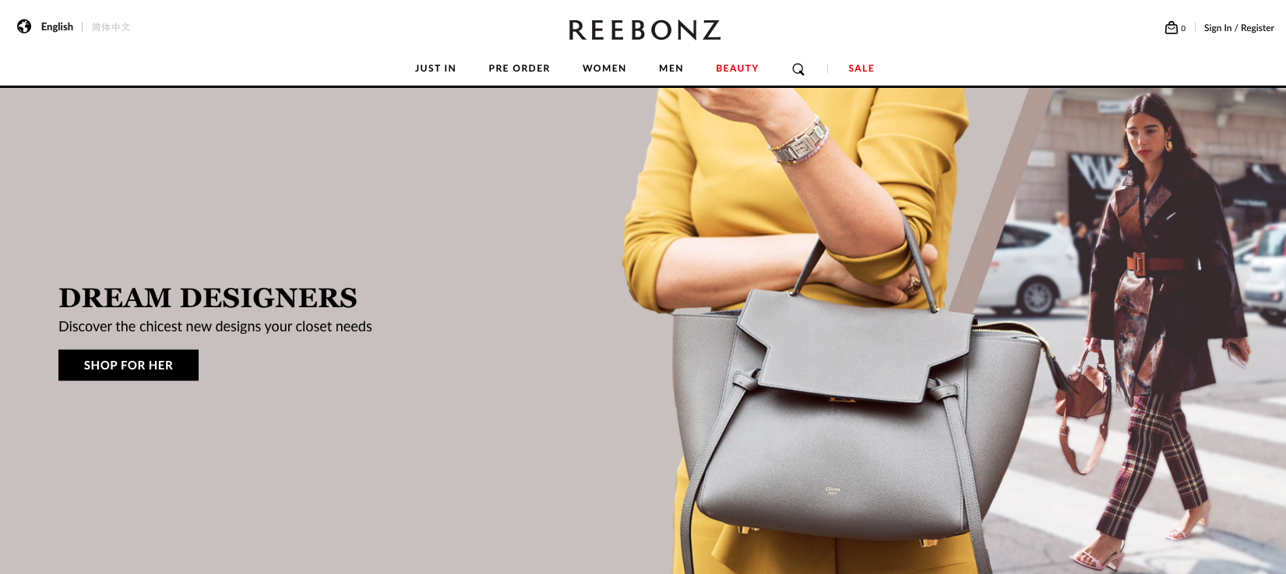Go to the SALE section
This screenshot has height=574, width=1286.
pyautogui.click(x=861, y=68)
